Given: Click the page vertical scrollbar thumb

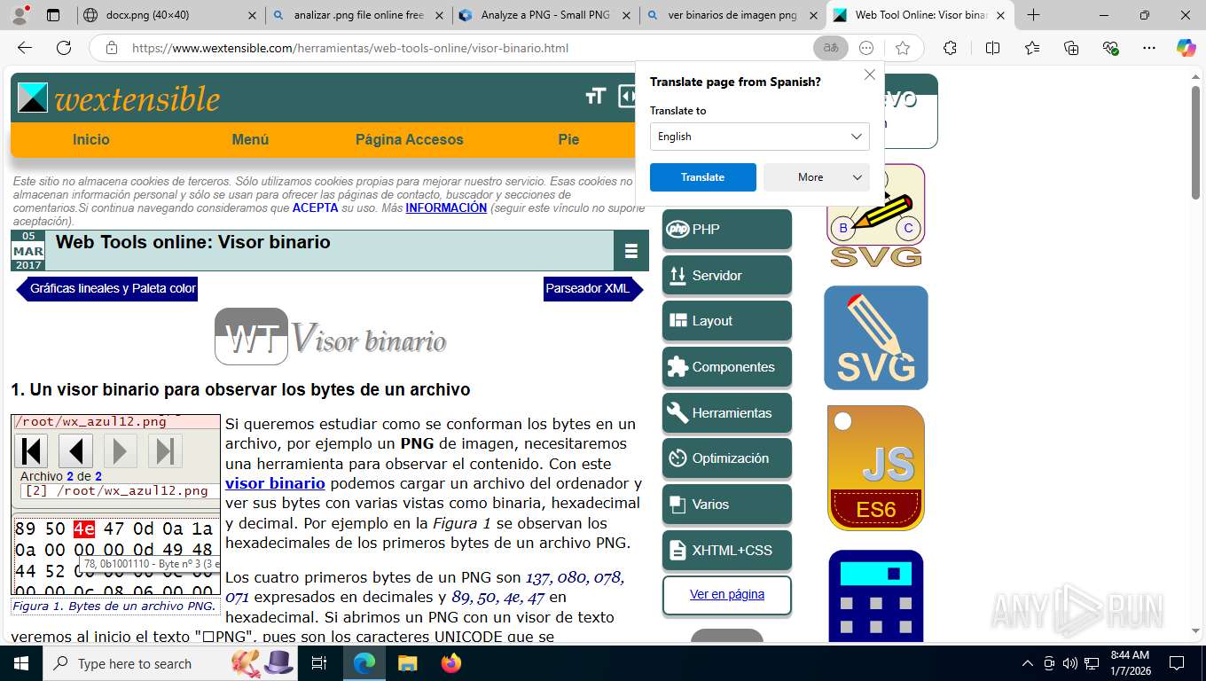Looking at the screenshot, I should [x=1196, y=142].
